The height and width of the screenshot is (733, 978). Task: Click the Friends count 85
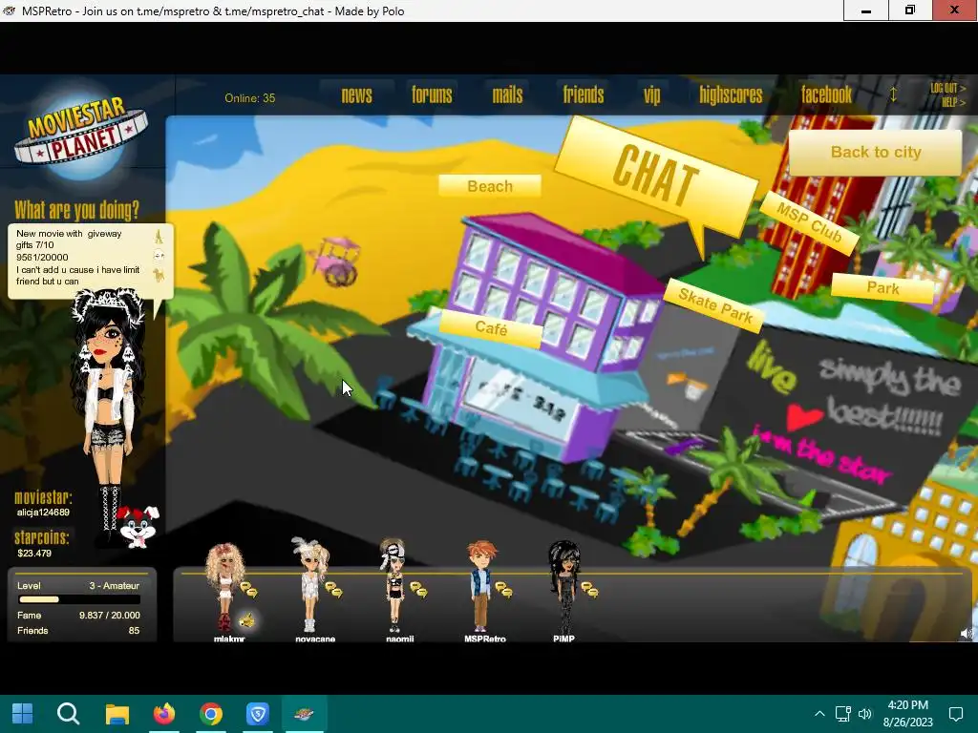134,631
